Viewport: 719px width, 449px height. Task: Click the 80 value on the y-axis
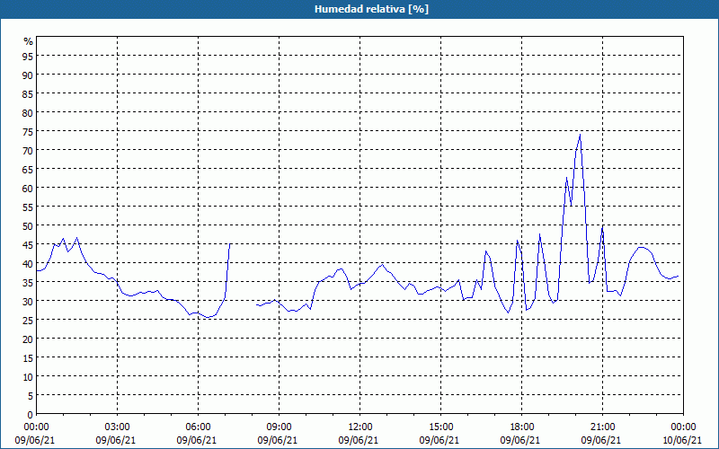(28, 112)
